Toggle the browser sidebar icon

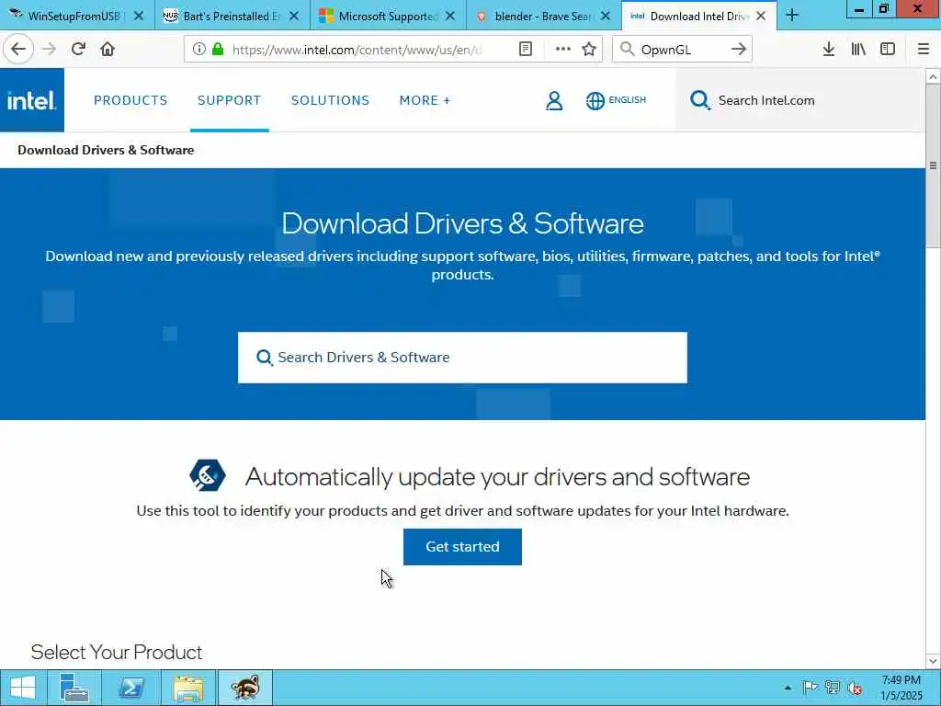(x=888, y=50)
